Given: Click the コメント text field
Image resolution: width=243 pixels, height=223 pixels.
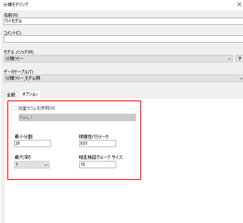Looking at the screenshot, I should pyautogui.click(x=123, y=39).
